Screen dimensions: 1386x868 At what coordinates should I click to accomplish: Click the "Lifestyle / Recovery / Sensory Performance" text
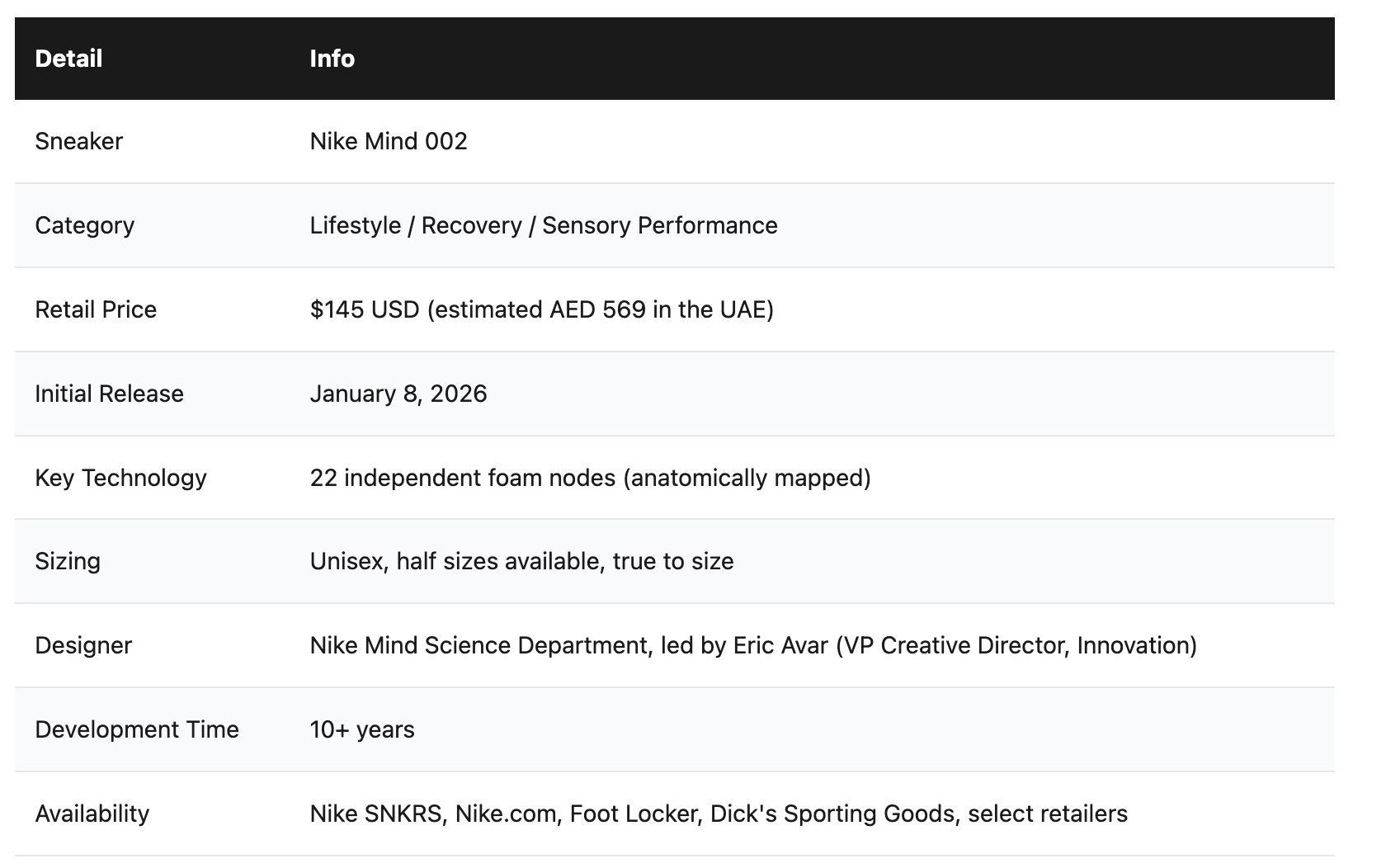(x=544, y=225)
